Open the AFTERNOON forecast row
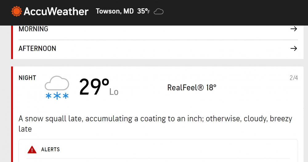Image resolution: width=308 pixels, height=162 pixels. (158, 48)
